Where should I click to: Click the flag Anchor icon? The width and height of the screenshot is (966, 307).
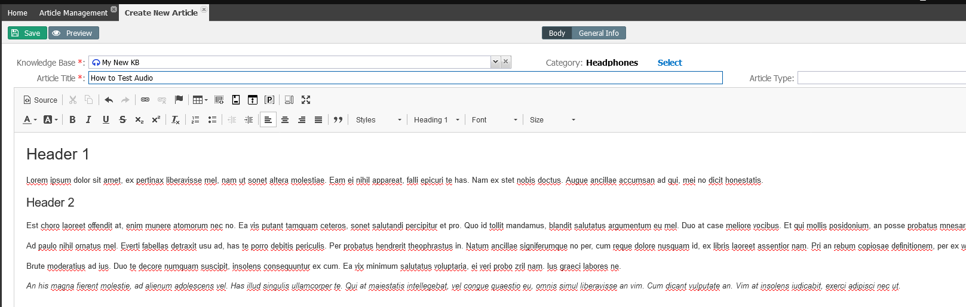[179, 100]
